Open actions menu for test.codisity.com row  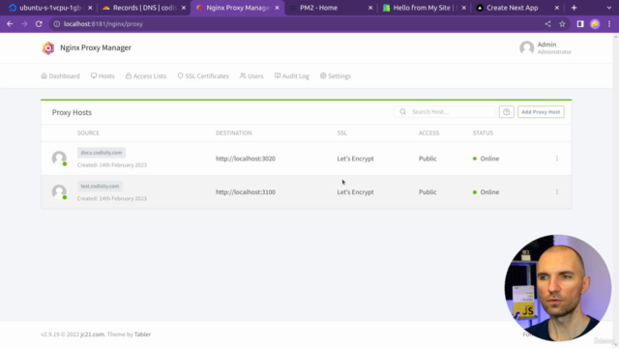pyautogui.click(x=557, y=191)
